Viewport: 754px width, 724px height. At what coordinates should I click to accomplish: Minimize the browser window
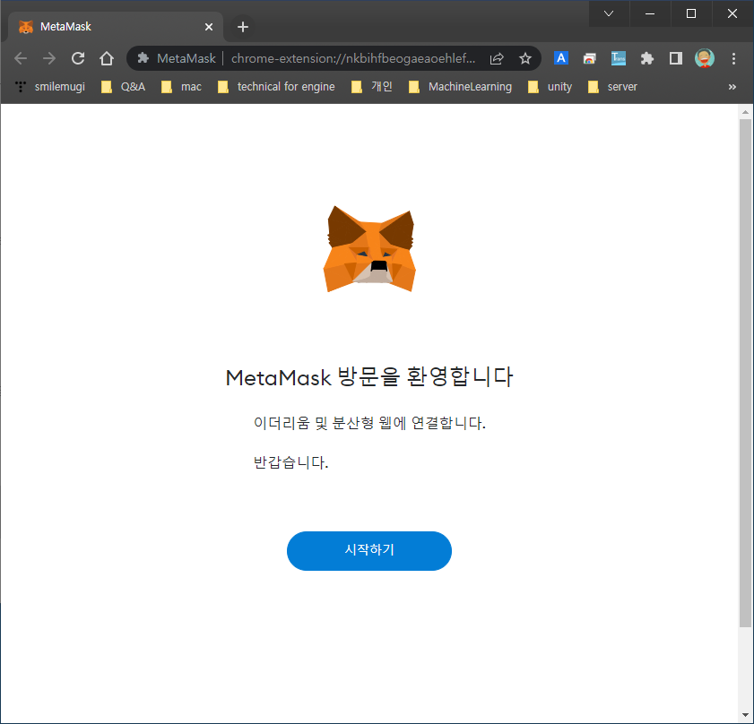[x=650, y=13]
